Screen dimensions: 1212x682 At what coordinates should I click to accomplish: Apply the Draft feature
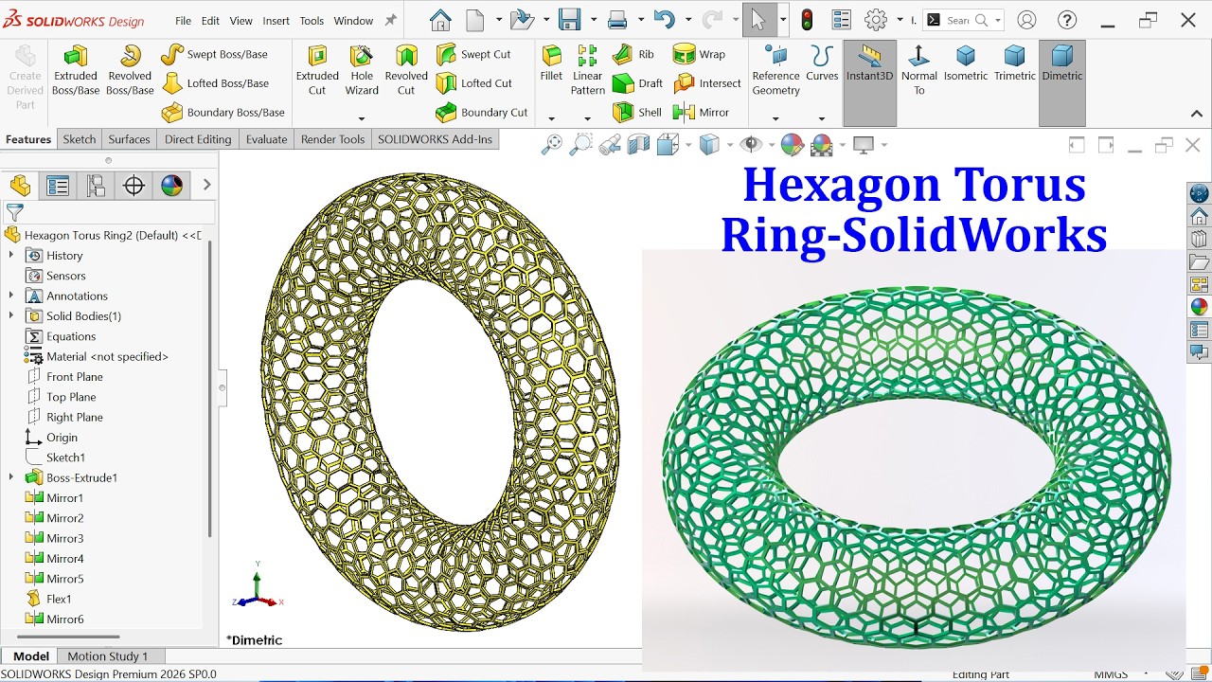click(637, 83)
